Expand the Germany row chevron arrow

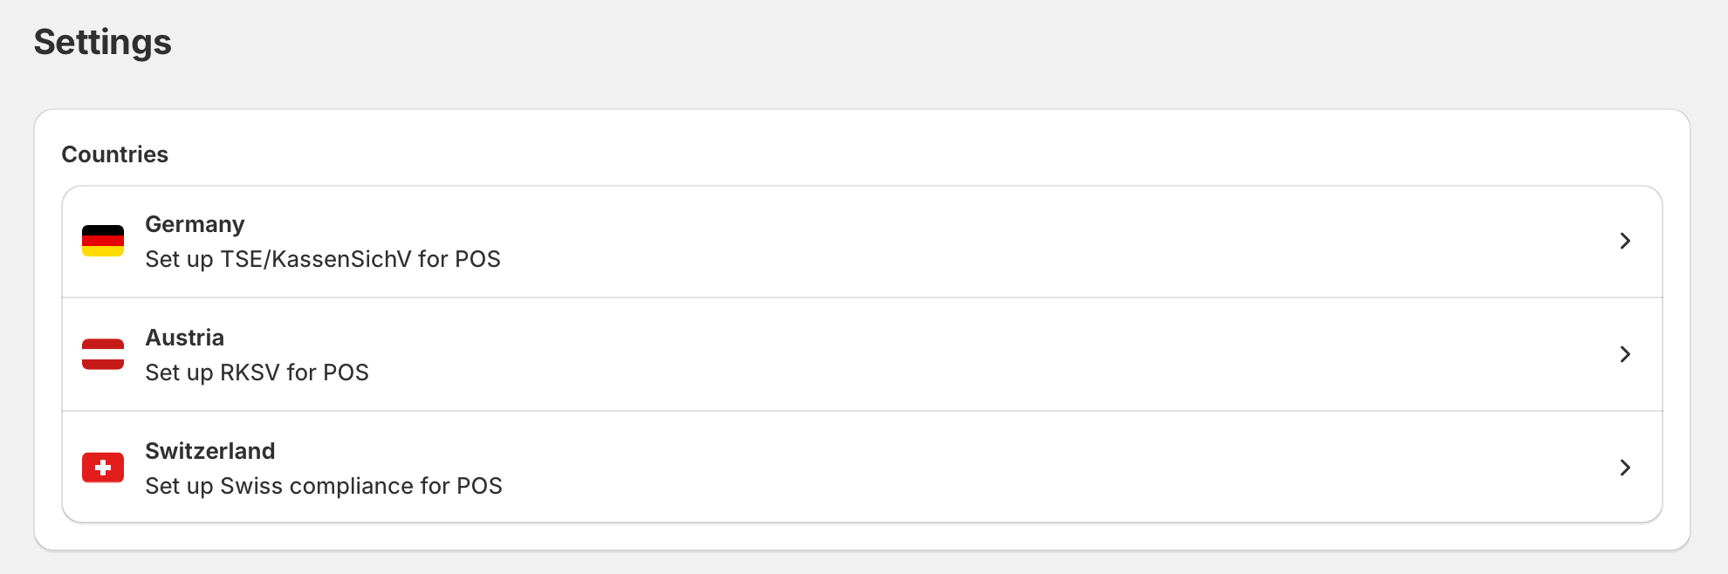coord(1625,241)
